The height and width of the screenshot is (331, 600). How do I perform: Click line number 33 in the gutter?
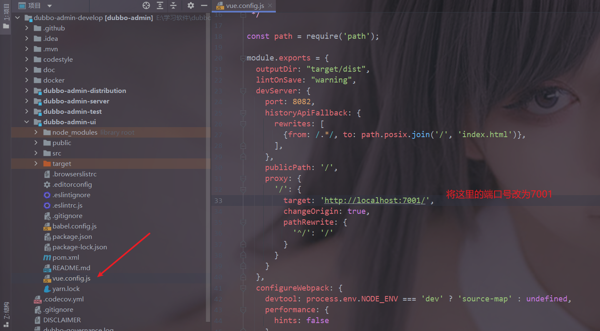218,201
